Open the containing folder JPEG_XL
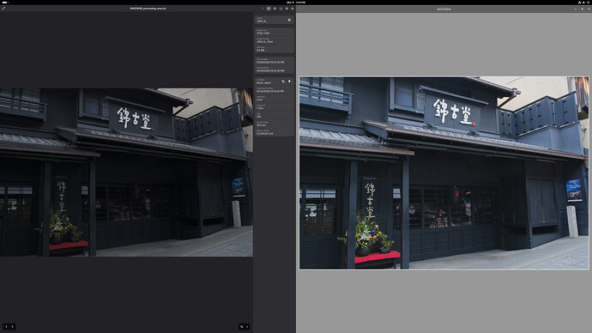The image size is (592, 333). (x=289, y=20)
